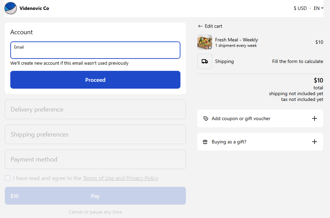Click the back arrow beside Edit cart
This screenshot has width=330, height=218.
[x=200, y=26]
